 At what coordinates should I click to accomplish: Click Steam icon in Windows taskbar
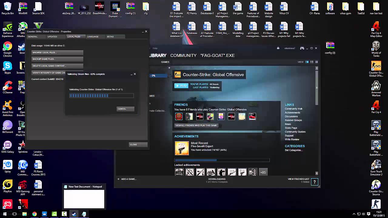(x=74, y=214)
